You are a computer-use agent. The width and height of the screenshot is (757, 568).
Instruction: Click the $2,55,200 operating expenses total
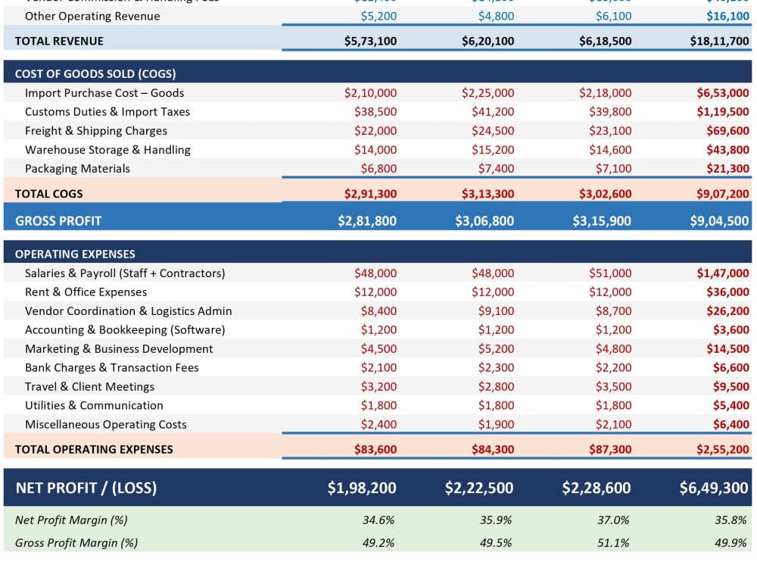(723, 449)
